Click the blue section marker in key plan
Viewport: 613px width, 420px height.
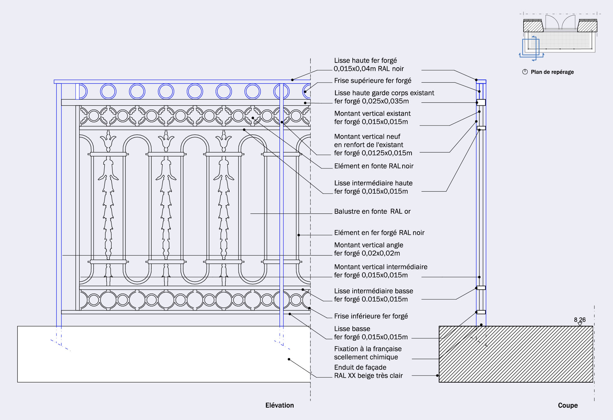pyautogui.click(x=531, y=48)
